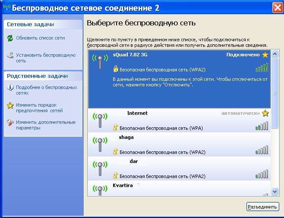Select the sQuad 7.82 3G network name
284x218 pixels.
coord(130,55)
